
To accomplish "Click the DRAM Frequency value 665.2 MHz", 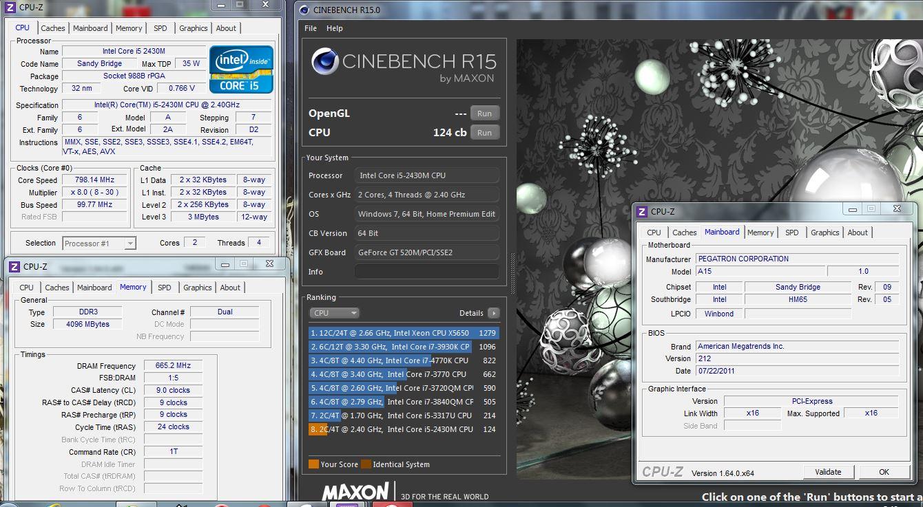I will tap(173, 366).
